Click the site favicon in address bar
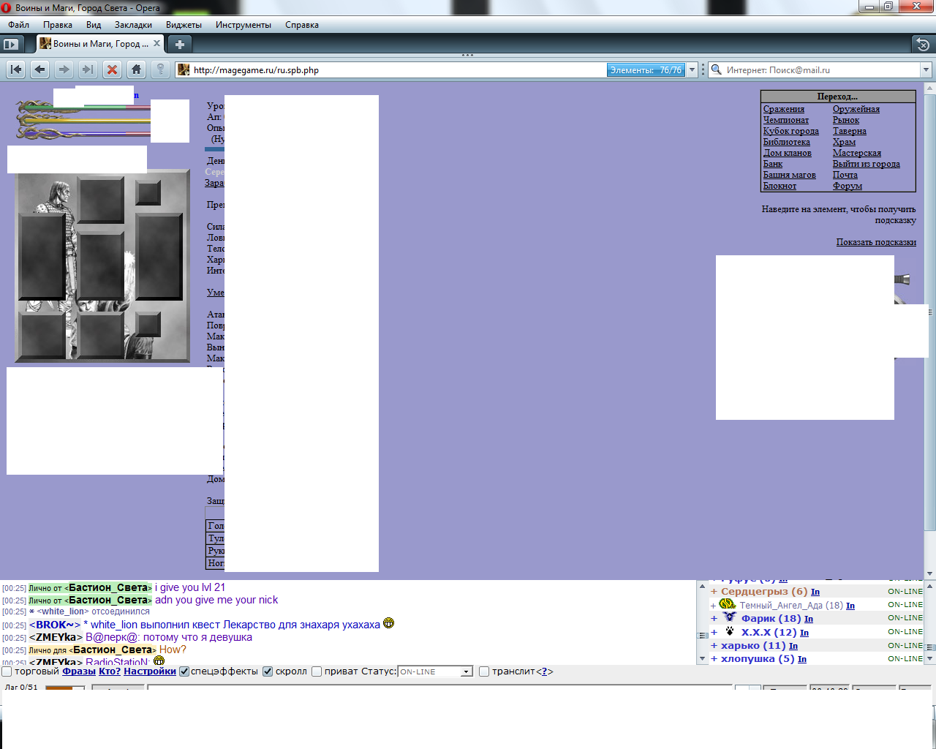This screenshot has width=936, height=749. [x=184, y=70]
